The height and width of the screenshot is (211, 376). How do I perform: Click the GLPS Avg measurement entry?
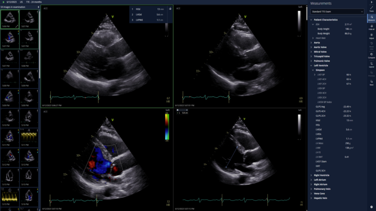point(321,106)
